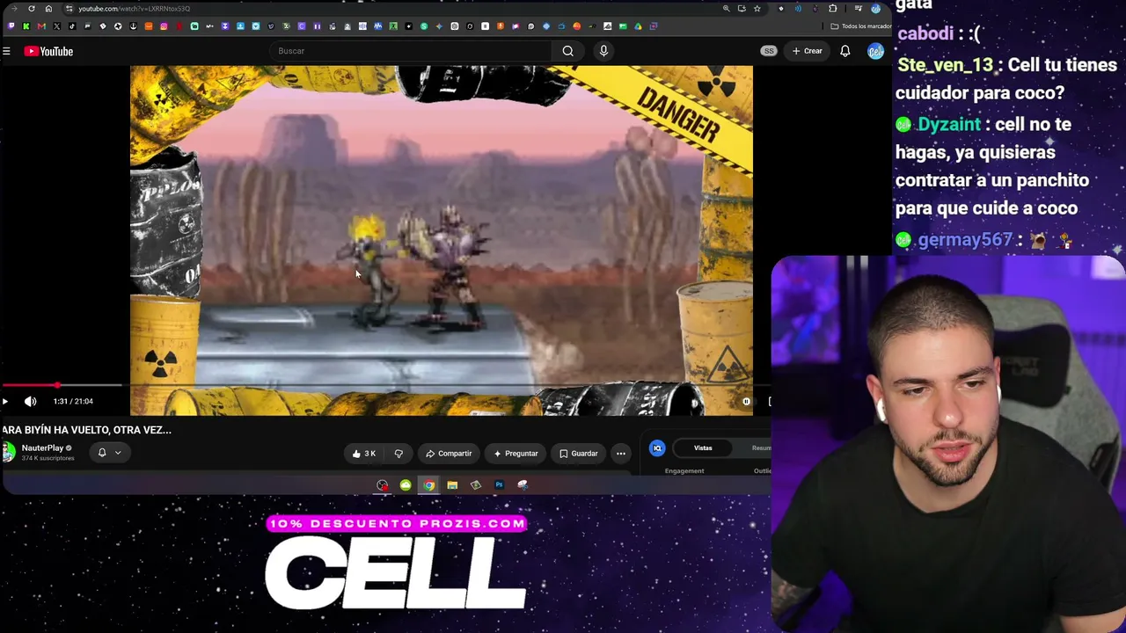This screenshot has height=633, width=1126.
Task: Open YouTube notifications bell
Action: tap(845, 51)
